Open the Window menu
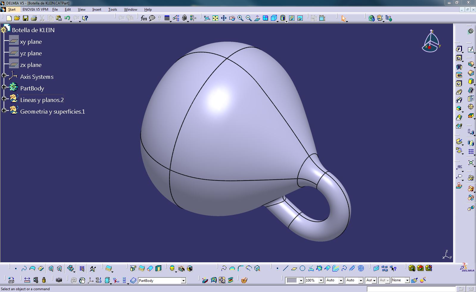The height and width of the screenshot is (292, 476). pos(131,10)
